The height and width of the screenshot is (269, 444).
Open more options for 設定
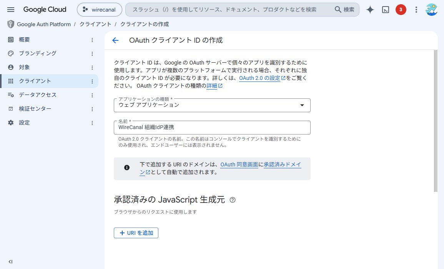point(92,123)
